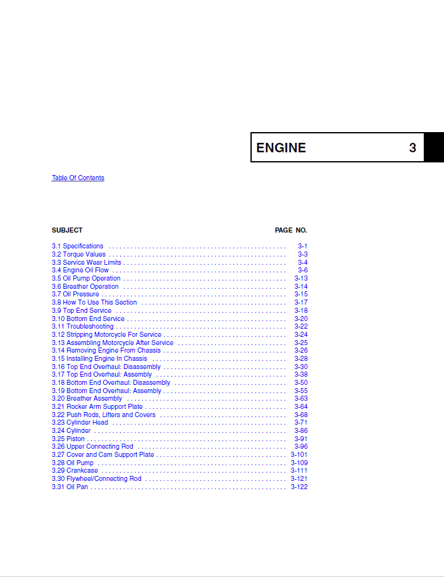Select 3.14 Removing Engine From Chassis
Image resolution: width=444 pixels, height=577 pixels.
106,351
